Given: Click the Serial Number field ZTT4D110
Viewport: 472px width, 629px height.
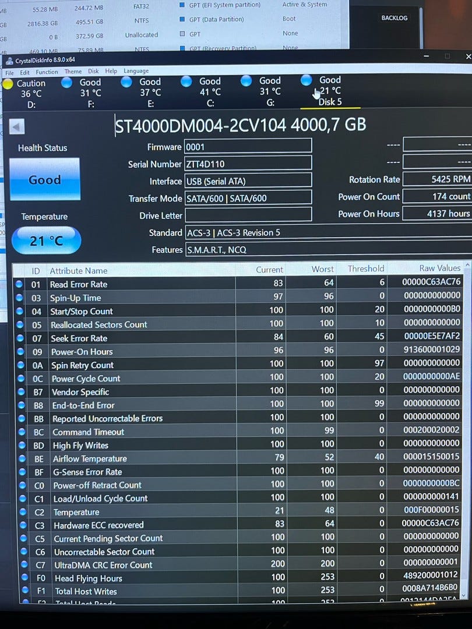Looking at the screenshot, I should click(248, 163).
